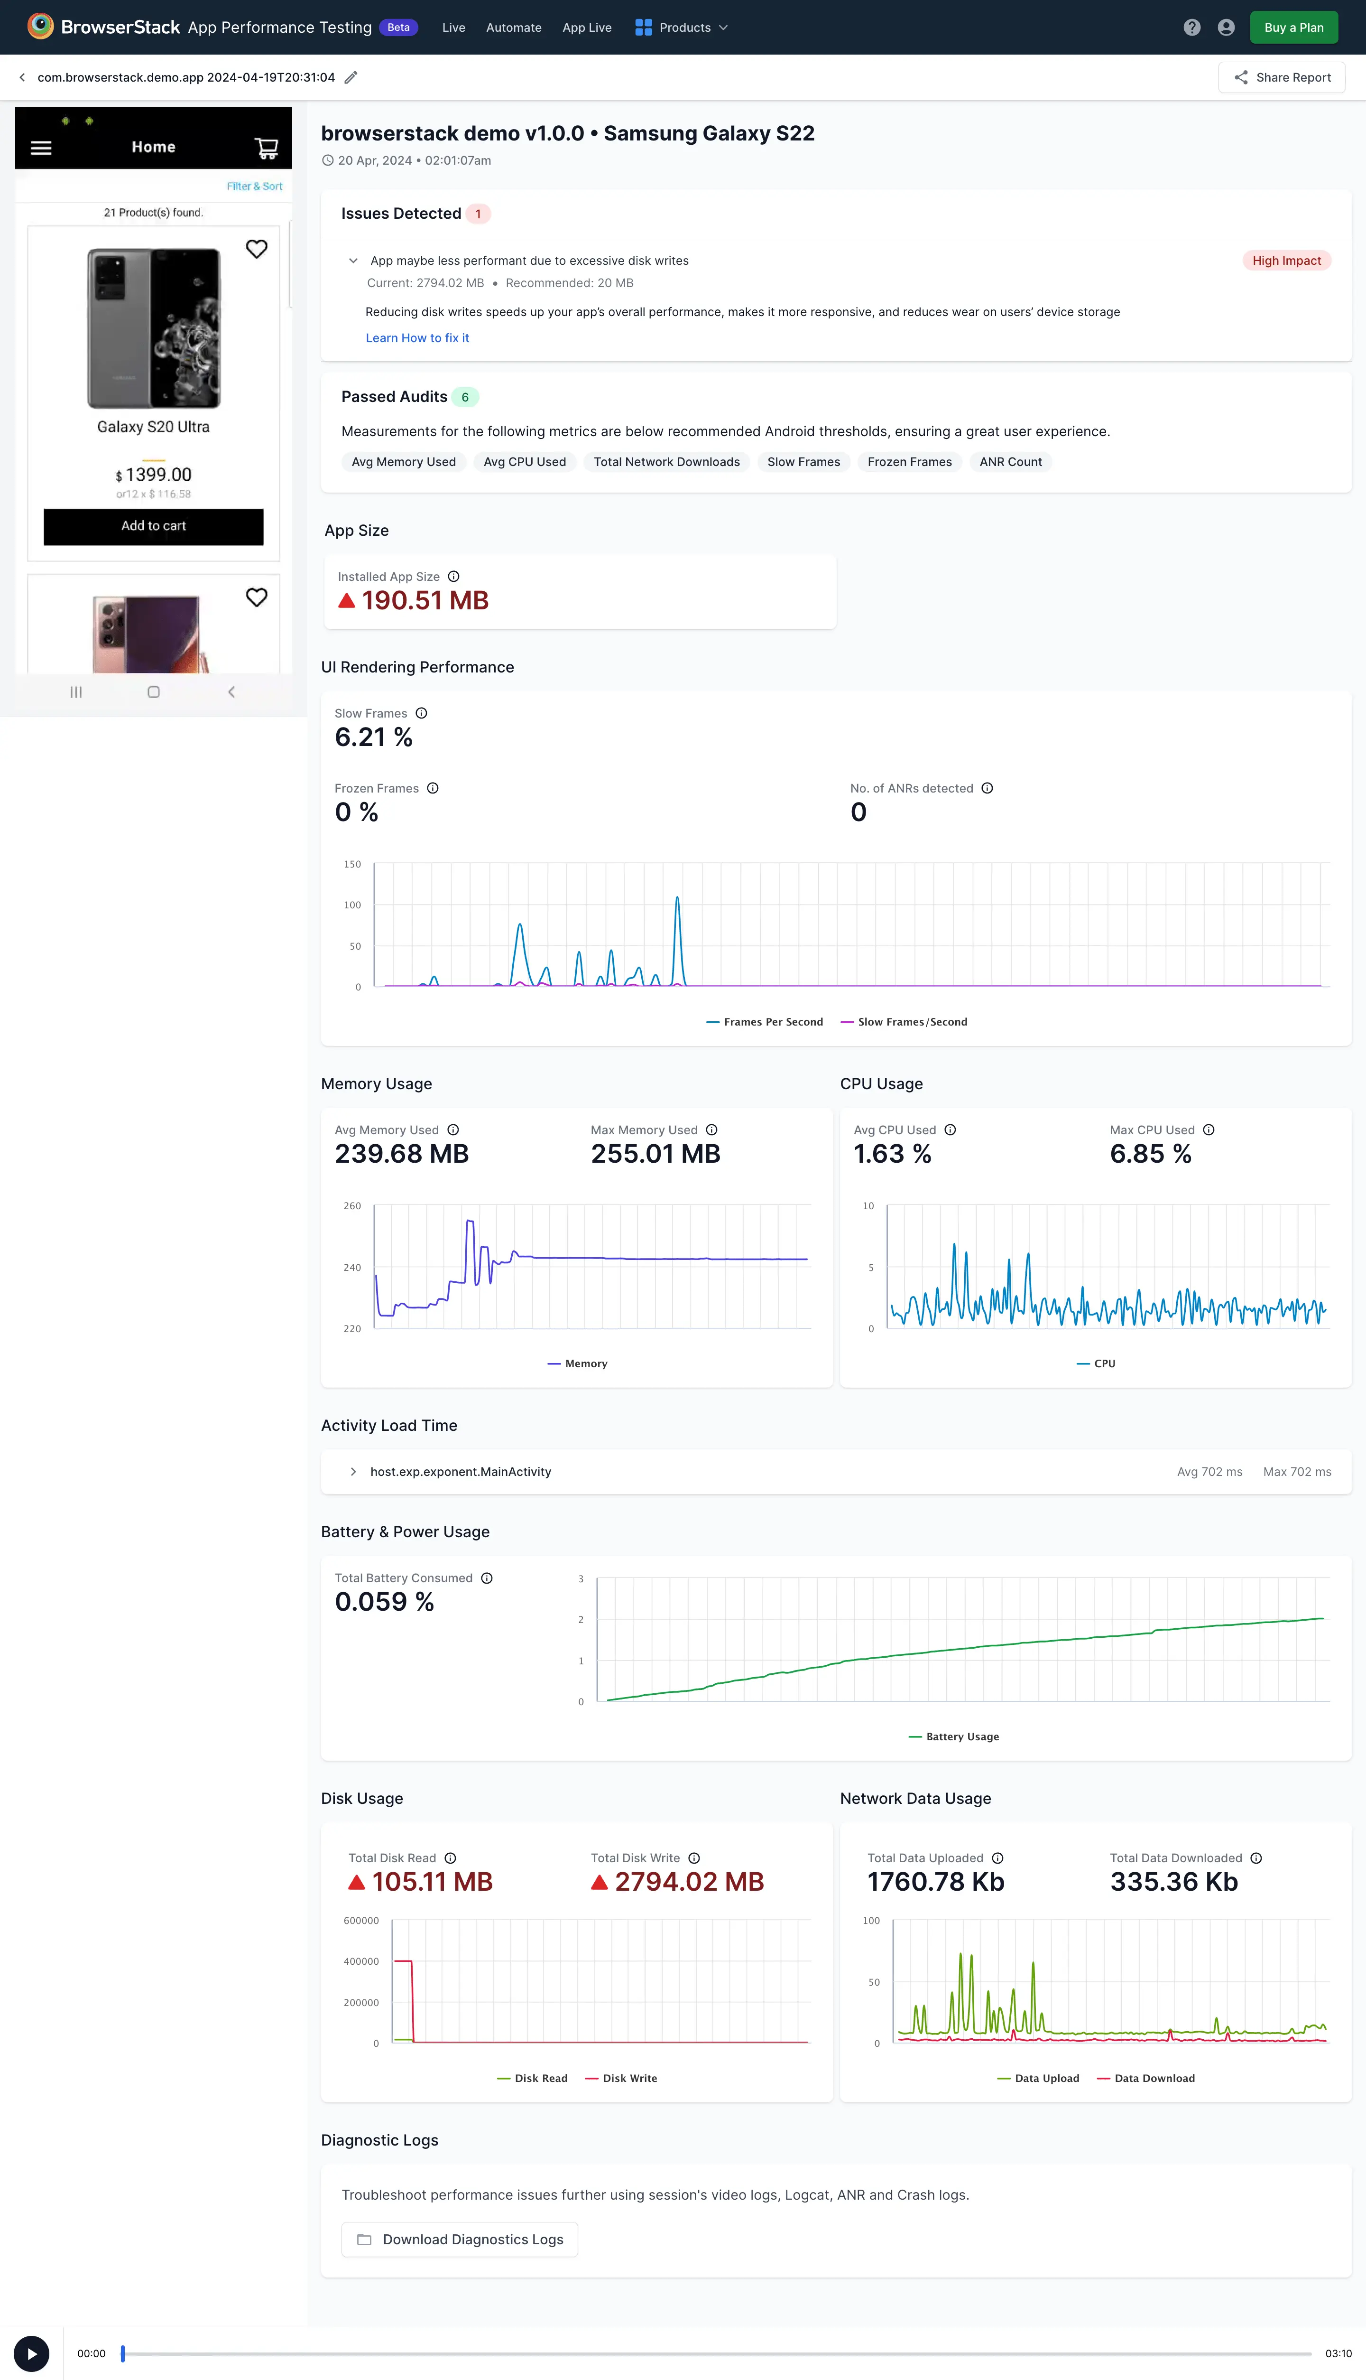Click the pencil edit session name icon

point(351,78)
